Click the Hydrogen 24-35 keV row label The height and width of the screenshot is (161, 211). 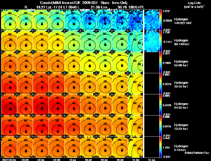[181, 105]
